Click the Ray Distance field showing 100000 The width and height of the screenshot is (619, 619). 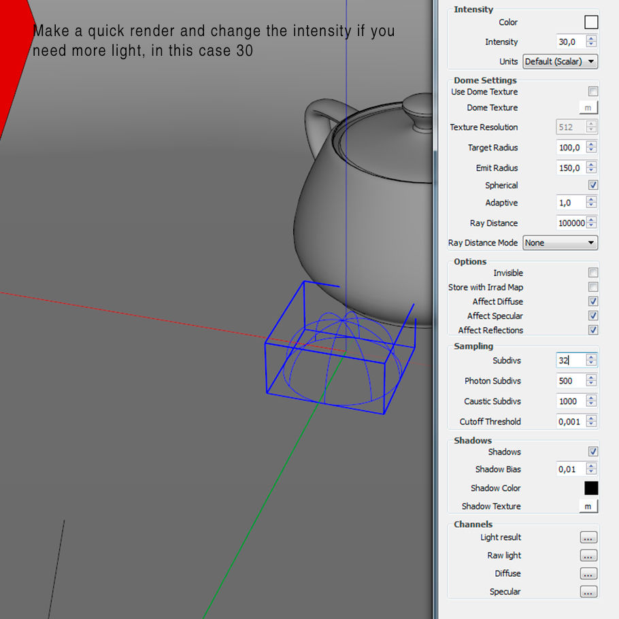(571, 223)
